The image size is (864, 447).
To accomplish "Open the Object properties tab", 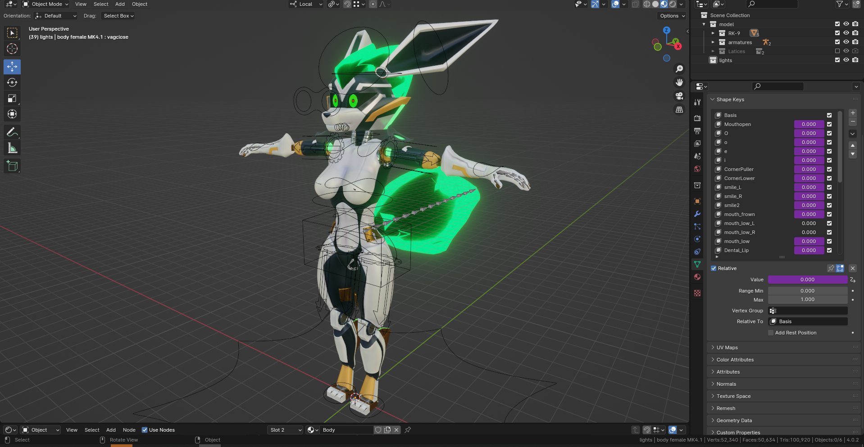I will click(697, 201).
